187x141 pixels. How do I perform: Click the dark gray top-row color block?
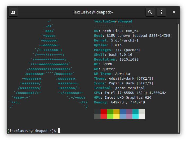[x=97, y=112]
